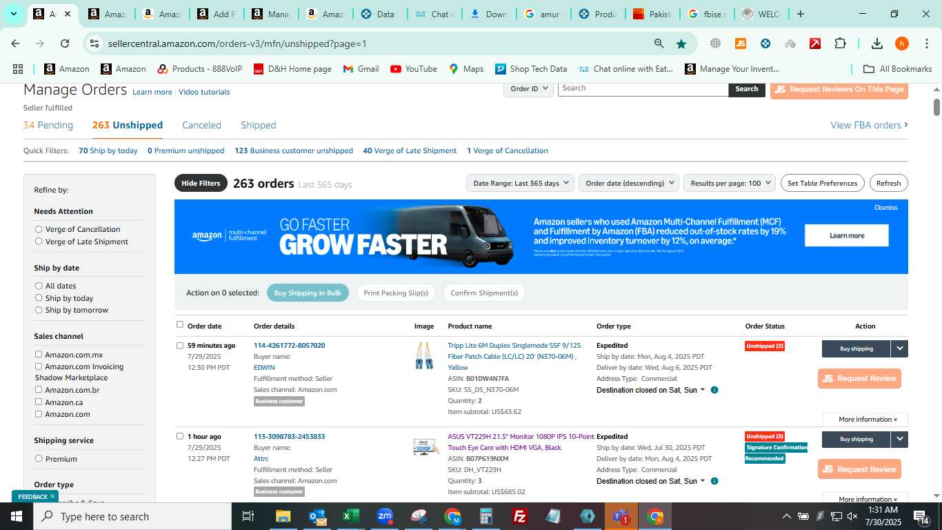Open arrow dropdown beside ASUS order's Buy shipping
942x530 pixels.
[x=900, y=439]
